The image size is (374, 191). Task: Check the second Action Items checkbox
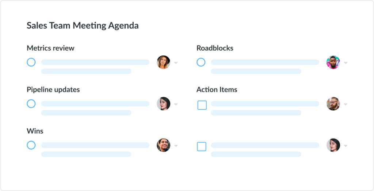[202, 147]
